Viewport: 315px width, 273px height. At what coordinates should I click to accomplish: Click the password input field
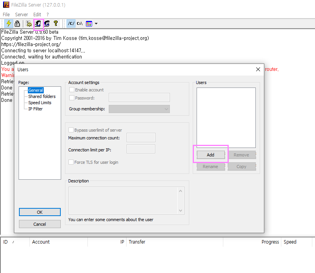(139, 97)
